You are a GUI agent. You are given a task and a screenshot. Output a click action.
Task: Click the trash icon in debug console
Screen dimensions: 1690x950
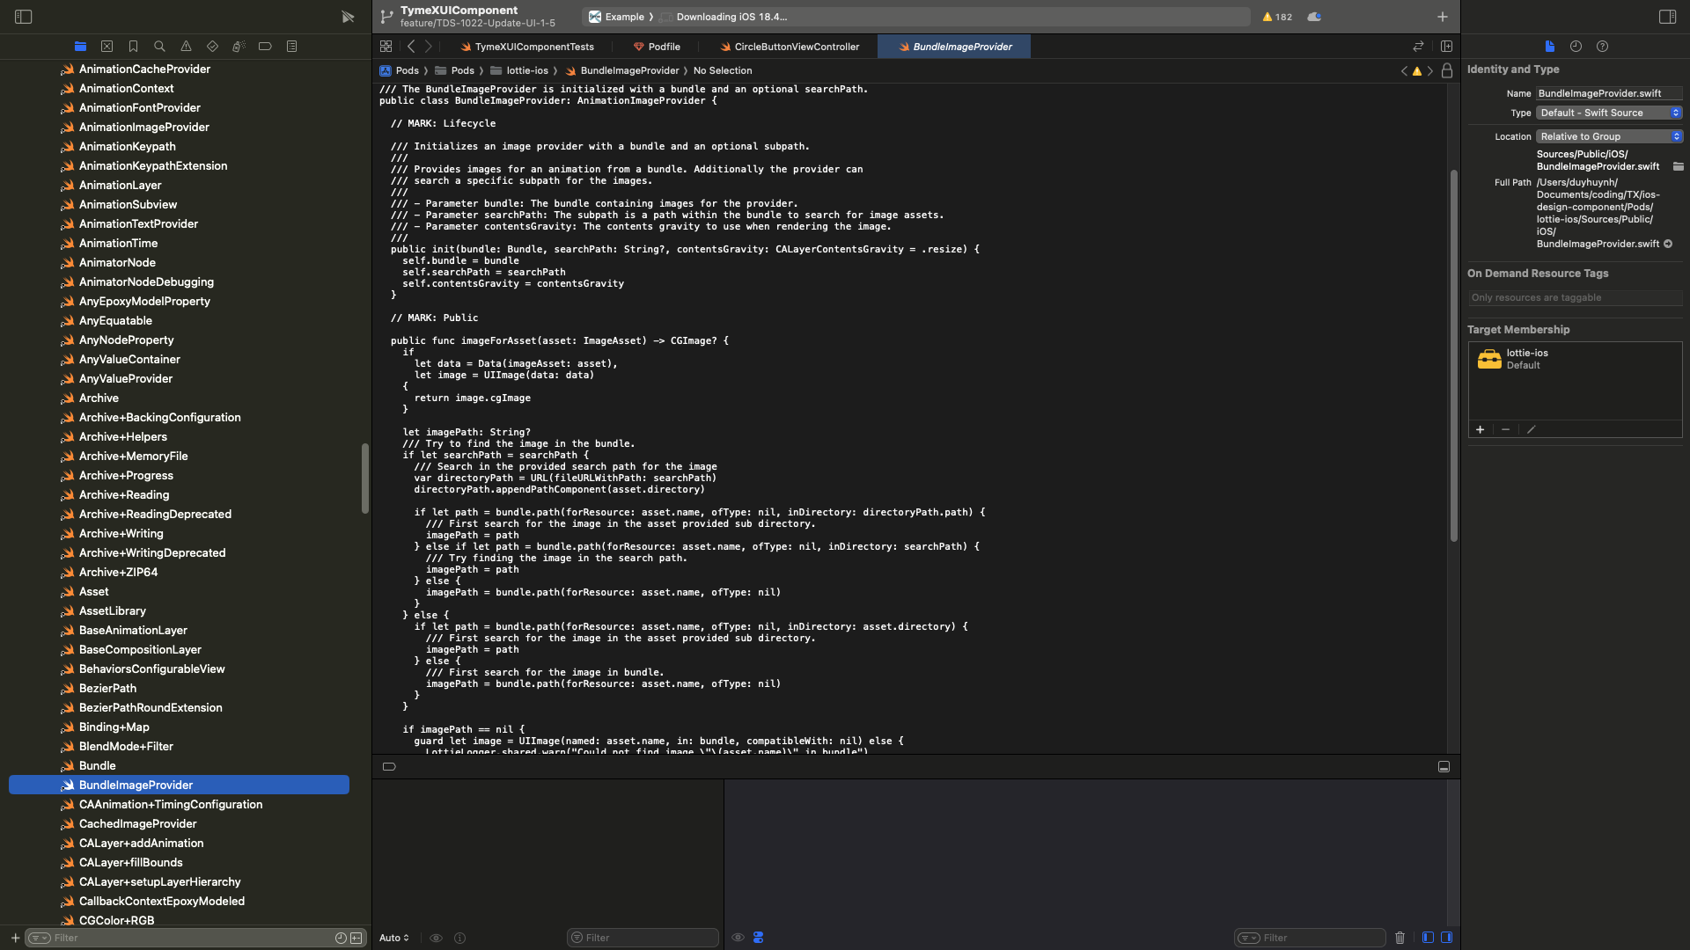click(1400, 938)
